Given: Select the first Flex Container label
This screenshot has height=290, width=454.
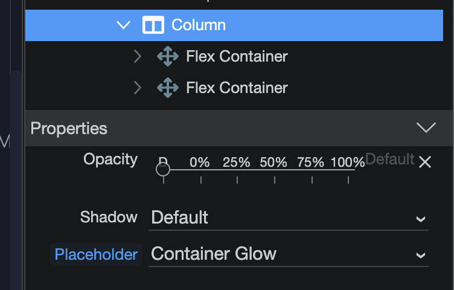Looking at the screenshot, I should [237, 56].
